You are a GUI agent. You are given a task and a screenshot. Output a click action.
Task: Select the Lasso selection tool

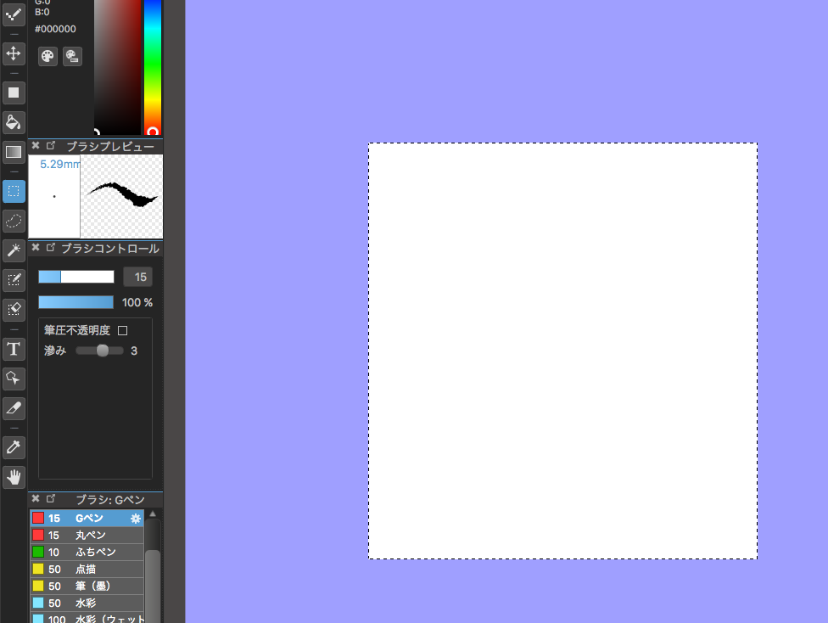point(14,222)
